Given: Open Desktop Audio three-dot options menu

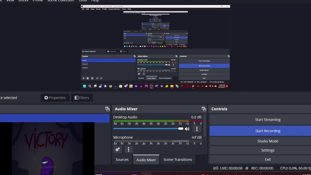Looking at the screenshot, I should (x=197, y=129).
